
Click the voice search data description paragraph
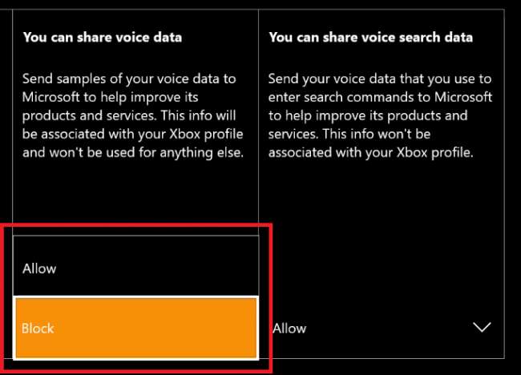click(381, 115)
